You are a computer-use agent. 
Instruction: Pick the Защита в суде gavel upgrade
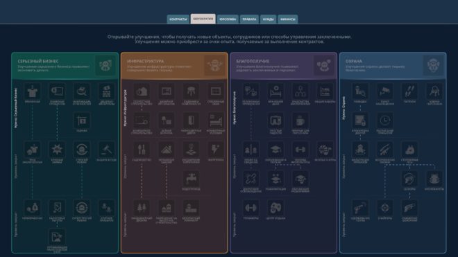point(106,150)
